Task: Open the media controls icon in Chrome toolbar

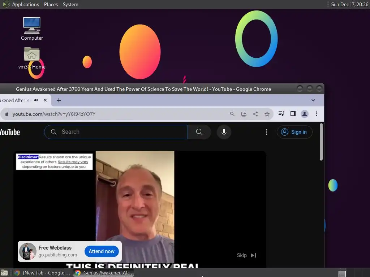Action: [x=281, y=114]
